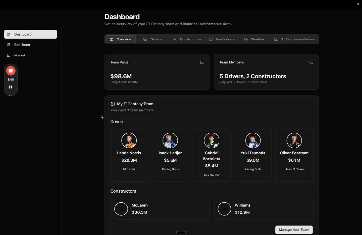Click the McLaren constructor name
This screenshot has width=362, height=235.
(140, 205)
